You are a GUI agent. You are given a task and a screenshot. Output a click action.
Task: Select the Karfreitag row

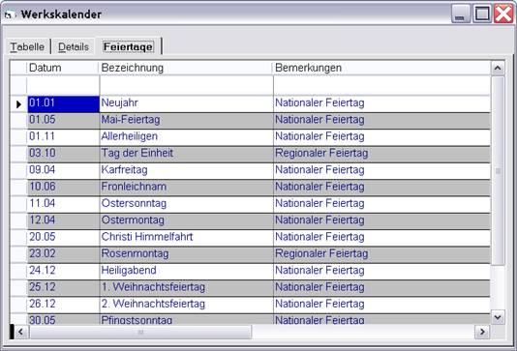[x=258, y=170]
